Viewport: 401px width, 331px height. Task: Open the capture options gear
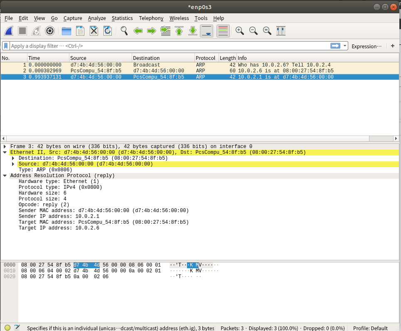(49, 31)
